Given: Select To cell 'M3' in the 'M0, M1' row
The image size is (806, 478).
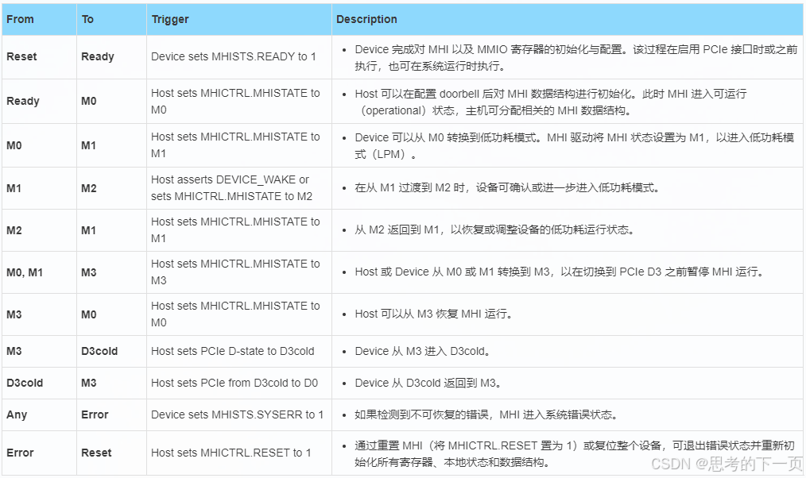Looking at the screenshot, I should (x=89, y=272).
